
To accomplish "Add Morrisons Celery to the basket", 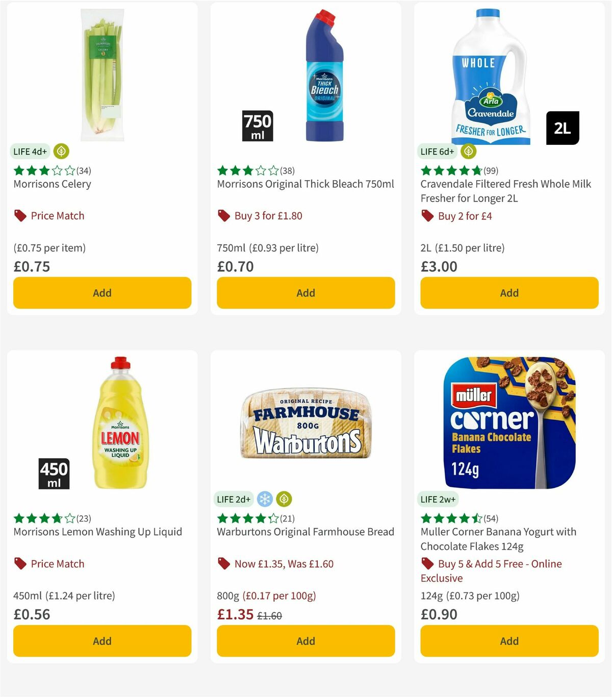I will click(102, 293).
